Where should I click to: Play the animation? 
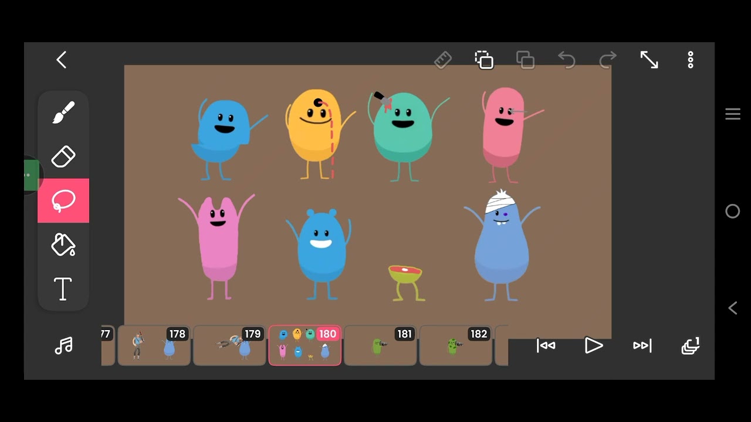594,346
